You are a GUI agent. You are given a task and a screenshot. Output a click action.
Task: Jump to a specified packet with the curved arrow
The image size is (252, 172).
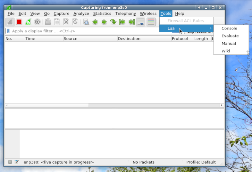(113, 22)
